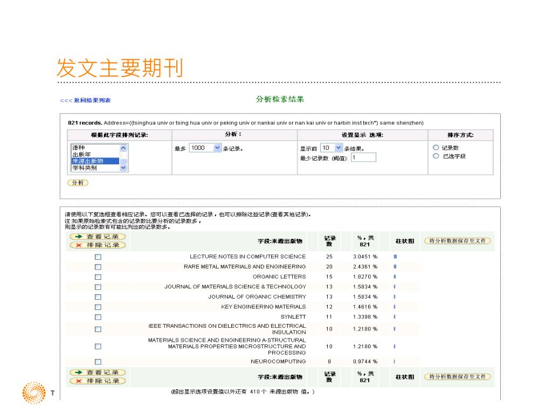Viewport: 552px width, 414px height.
Task: Click the 1.3398 % value
Action: (365, 317)
